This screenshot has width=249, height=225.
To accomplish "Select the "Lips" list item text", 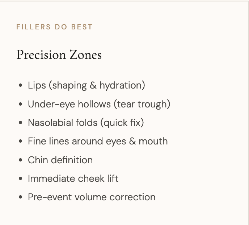I will point(37,86).
